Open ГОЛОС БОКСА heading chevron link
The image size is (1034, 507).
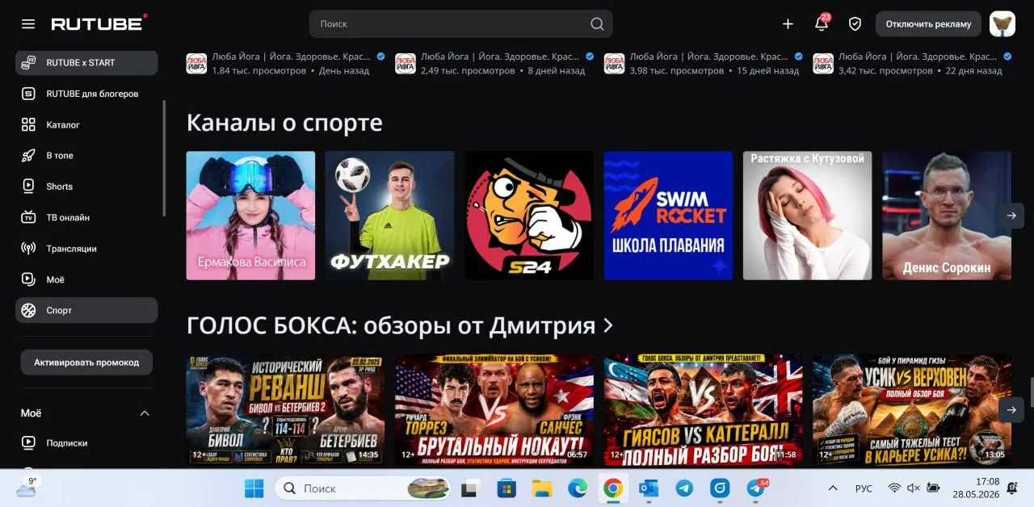[608, 325]
